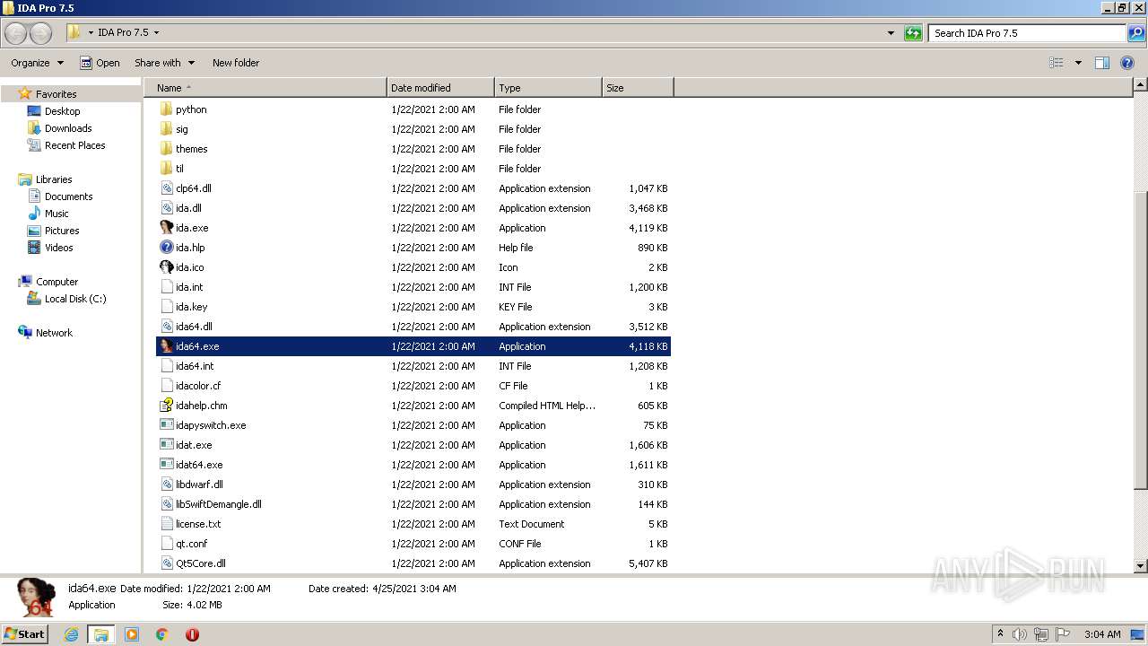Image resolution: width=1148 pixels, height=646 pixels.
Task: Select Favorites in navigation pane
Action: point(57,94)
